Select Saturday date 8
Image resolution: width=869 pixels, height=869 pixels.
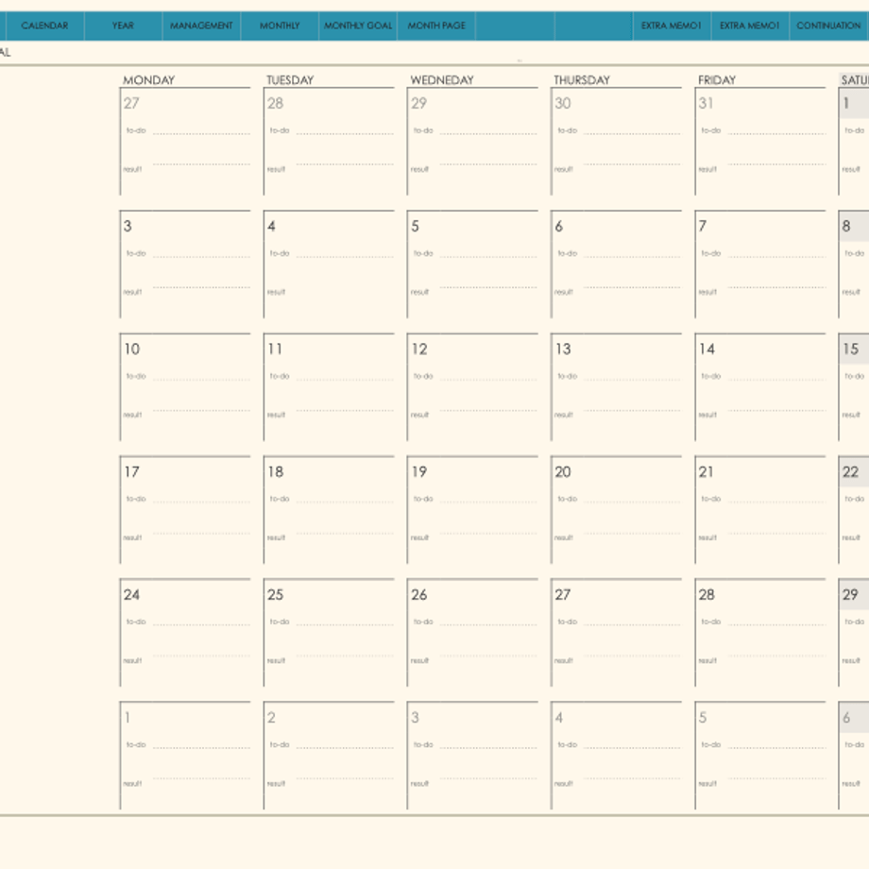(x=846, y=226)
